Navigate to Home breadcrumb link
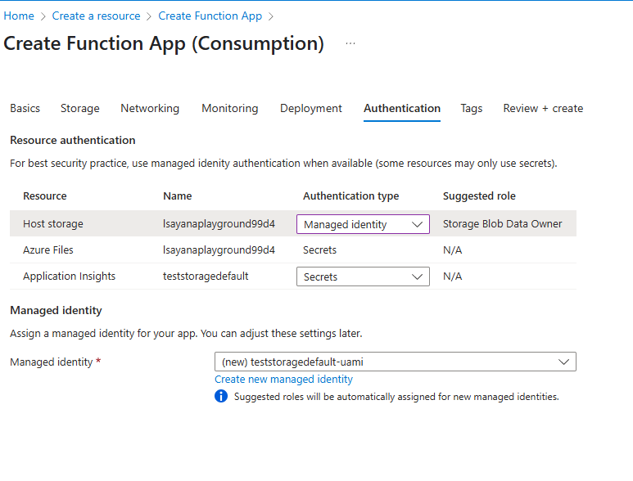633x481 pixels. [x=19, y=16]
